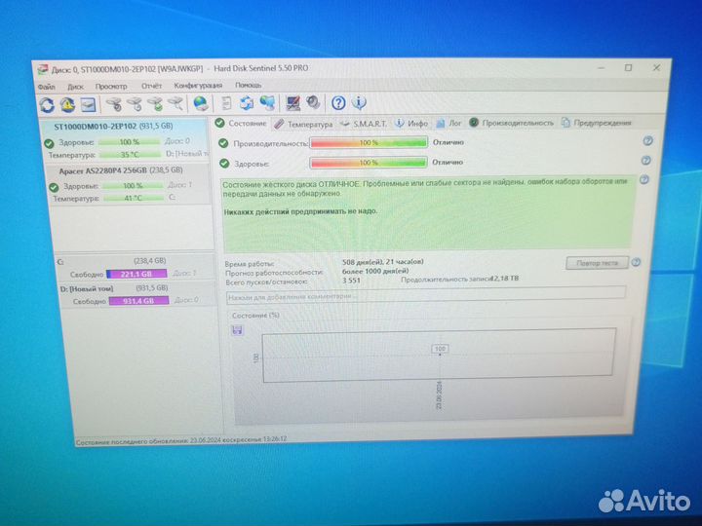Switch to the Лог tab
702x526 pixels.
click(448, 123)
